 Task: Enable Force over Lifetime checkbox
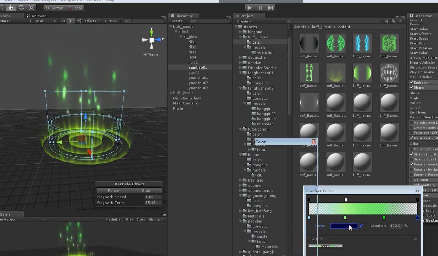(x=411, y=133)
